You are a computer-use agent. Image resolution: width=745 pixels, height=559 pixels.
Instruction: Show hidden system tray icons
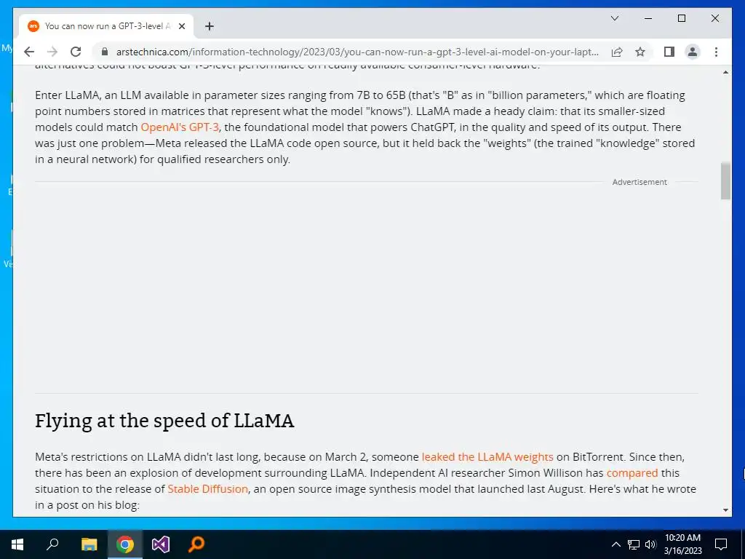pos(615,544)
